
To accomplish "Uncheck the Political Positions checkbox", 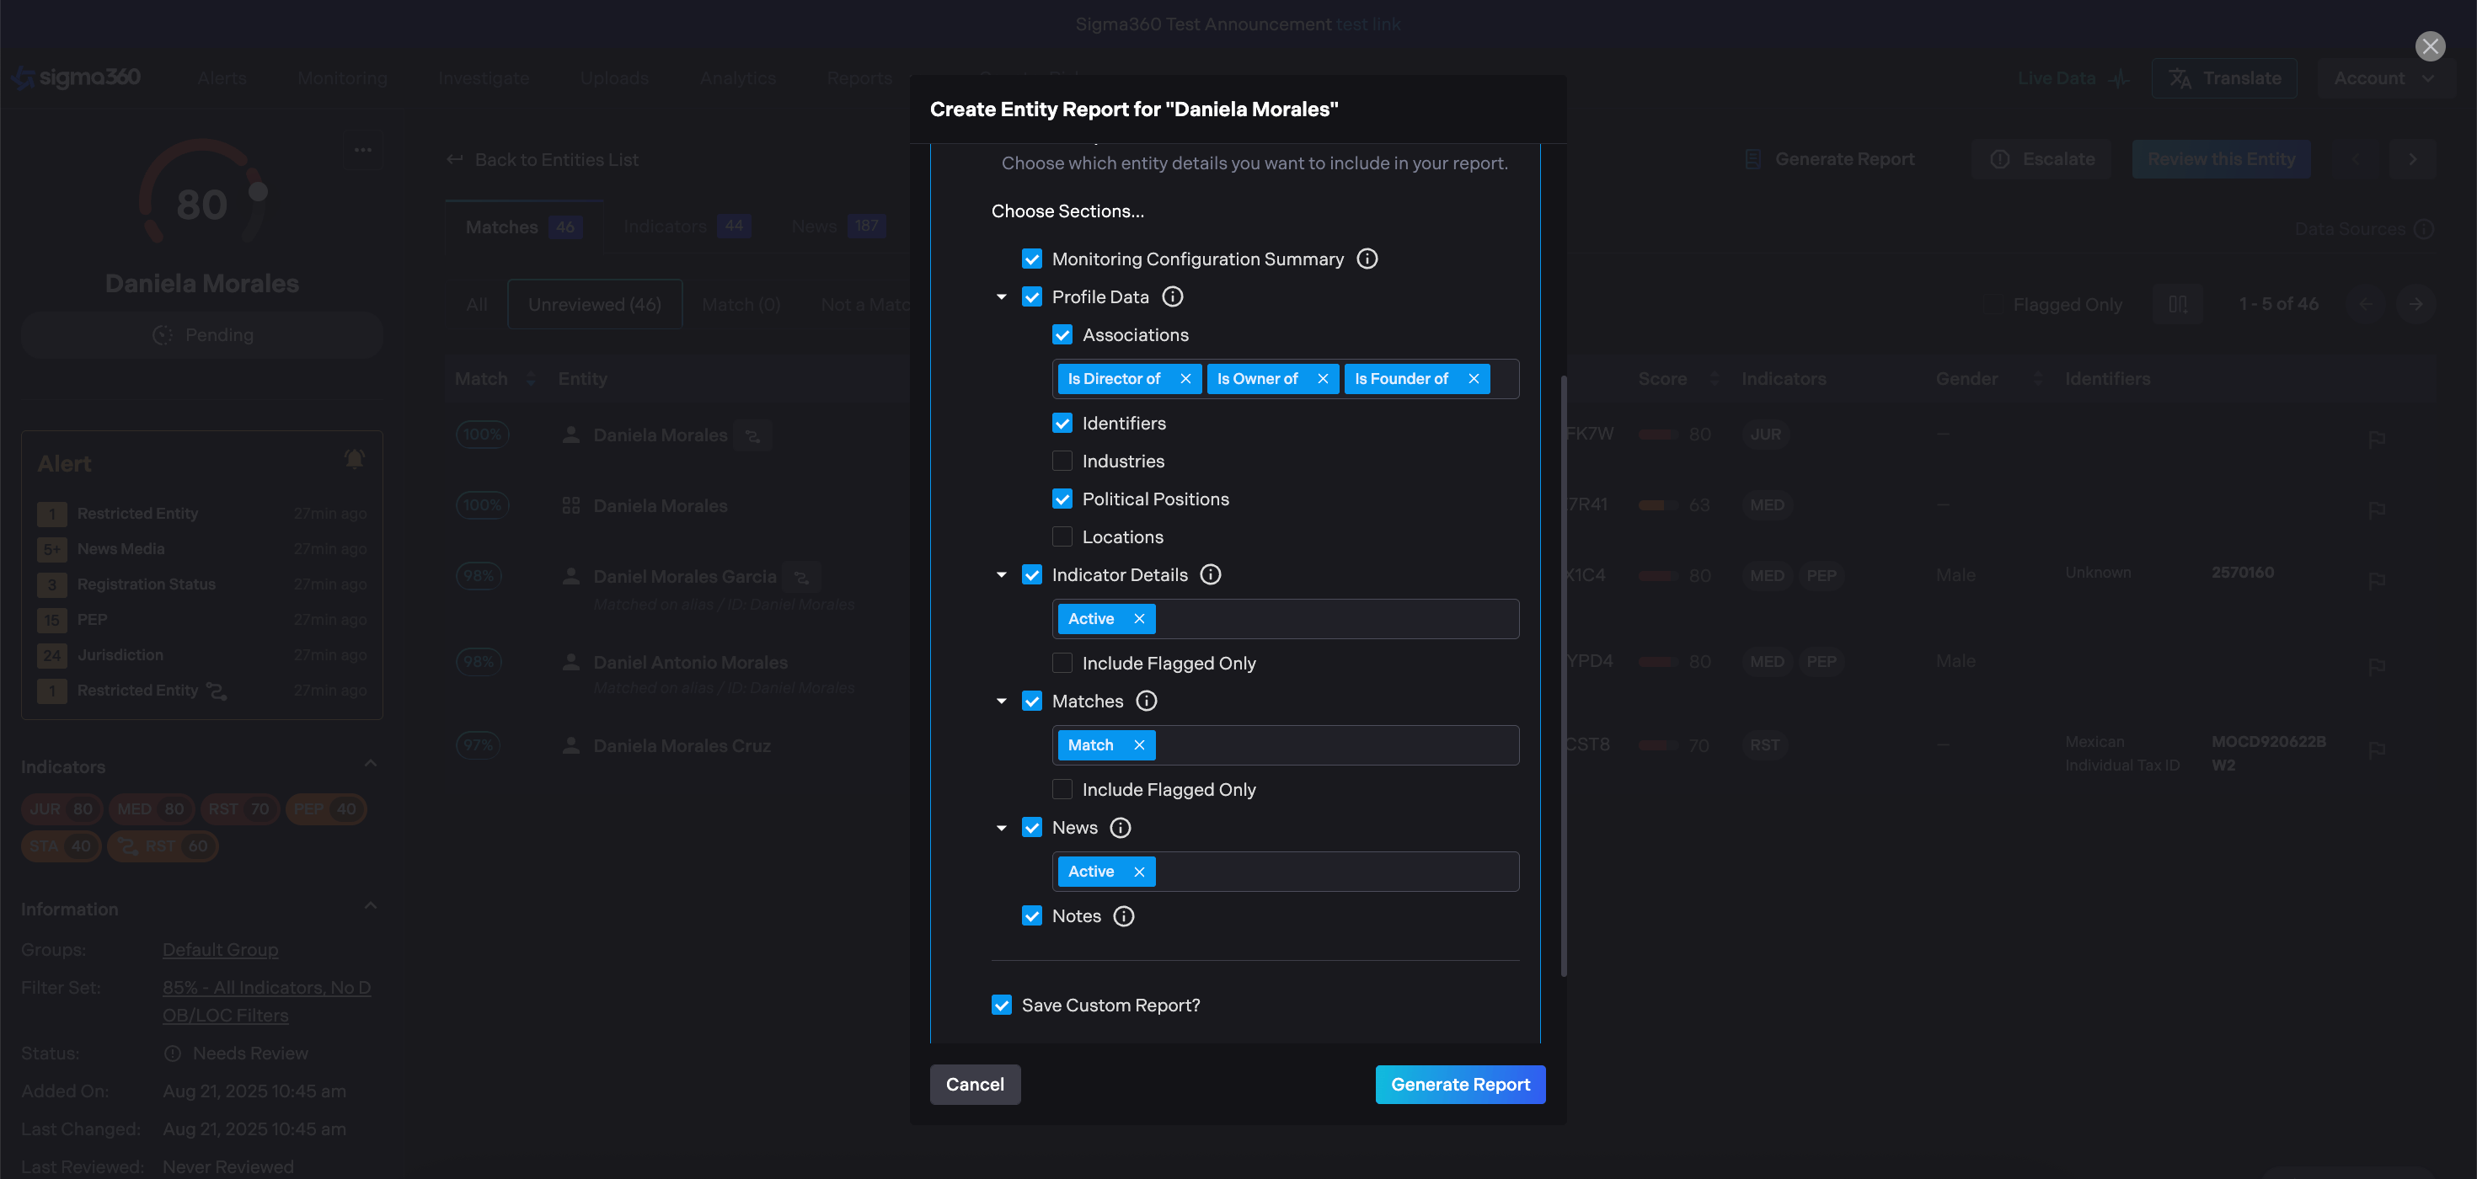I will (x=1062, y=499).
